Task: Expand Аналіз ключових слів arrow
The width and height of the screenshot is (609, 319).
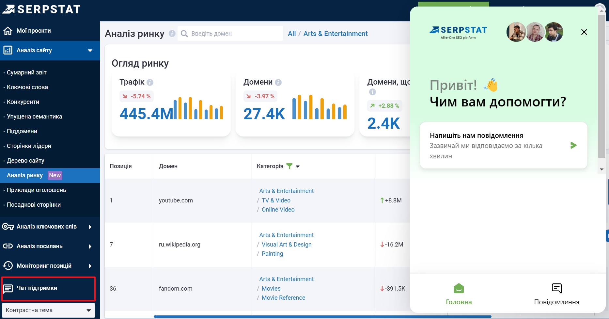Action: (x=90, y=227)
